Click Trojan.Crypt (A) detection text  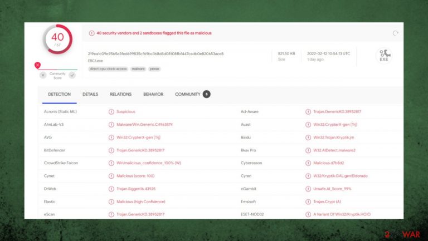coord(327,201)
